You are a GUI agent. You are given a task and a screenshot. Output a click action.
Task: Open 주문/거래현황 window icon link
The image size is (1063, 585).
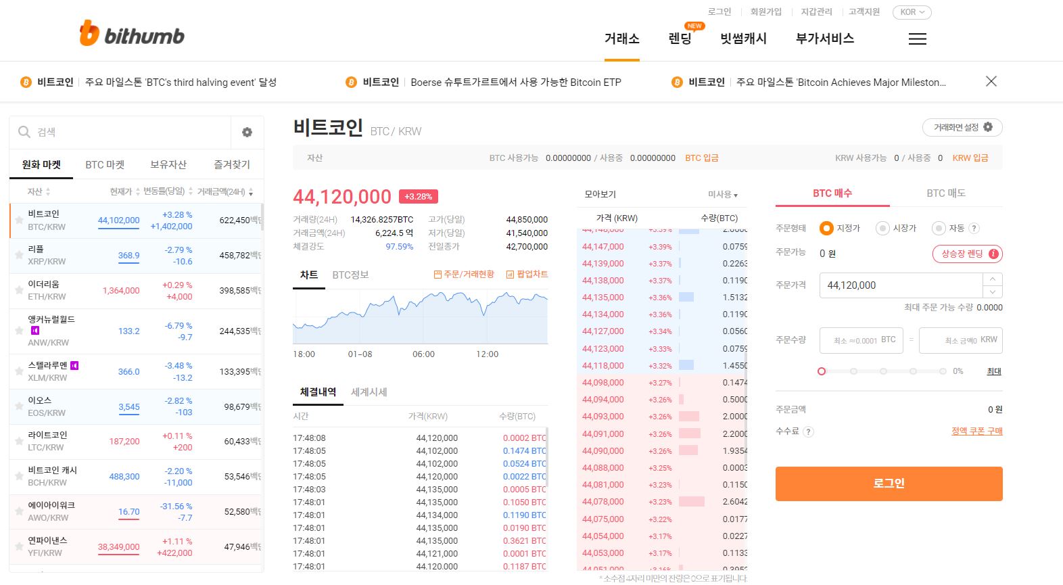coord(464,274)
